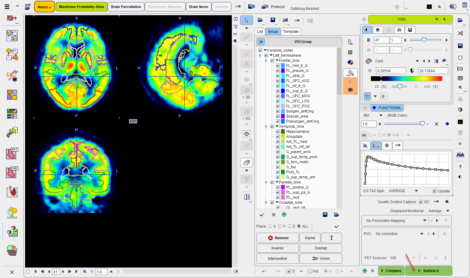Click the undo arrow icon
Image resolution: width=470 pixels, height=278 pixels.
coord(264,271)
